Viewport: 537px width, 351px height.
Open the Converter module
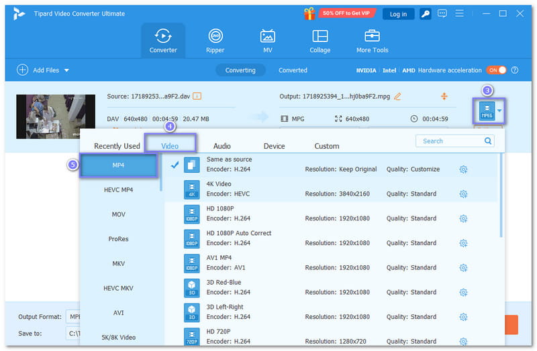click(163, 41)
